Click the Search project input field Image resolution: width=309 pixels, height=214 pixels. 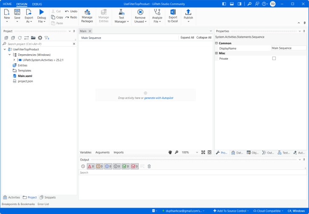40,44
